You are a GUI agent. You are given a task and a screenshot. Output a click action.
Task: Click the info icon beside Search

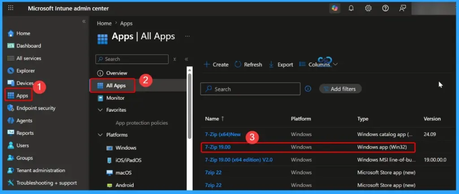[x=308, y=89]
